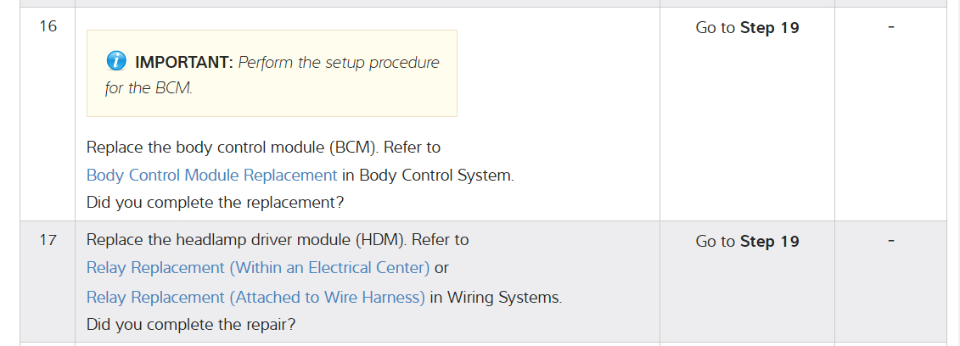960x346 pixels.
Task: Click "Go to Step 19" in row 17
Action: (747, 242)
